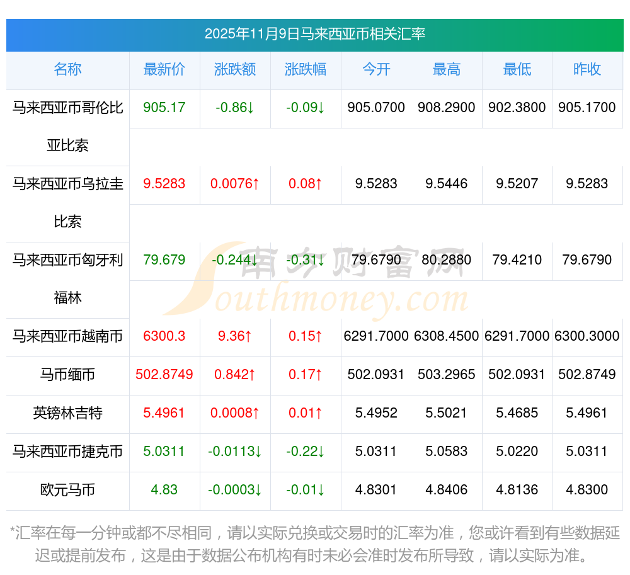Click the 最高 column header

(446, 69)
